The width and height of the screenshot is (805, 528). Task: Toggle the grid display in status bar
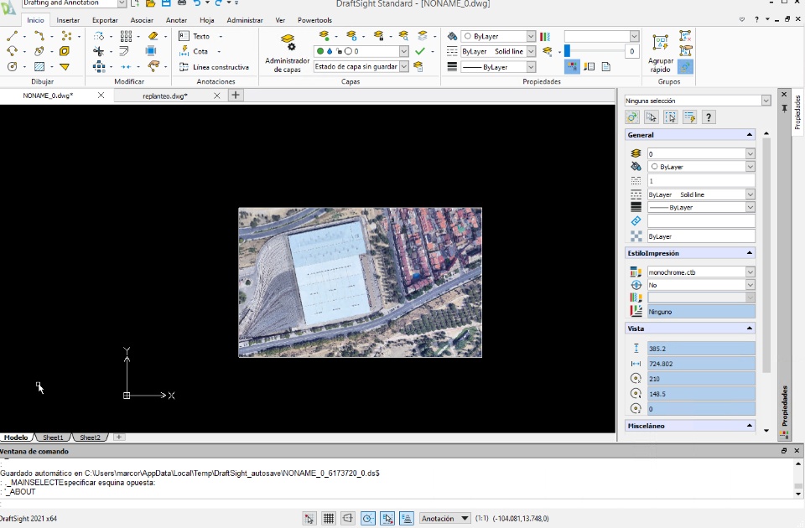tap(330, 519)
